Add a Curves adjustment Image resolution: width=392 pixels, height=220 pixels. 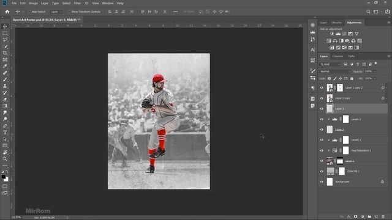tap(344, 34)
